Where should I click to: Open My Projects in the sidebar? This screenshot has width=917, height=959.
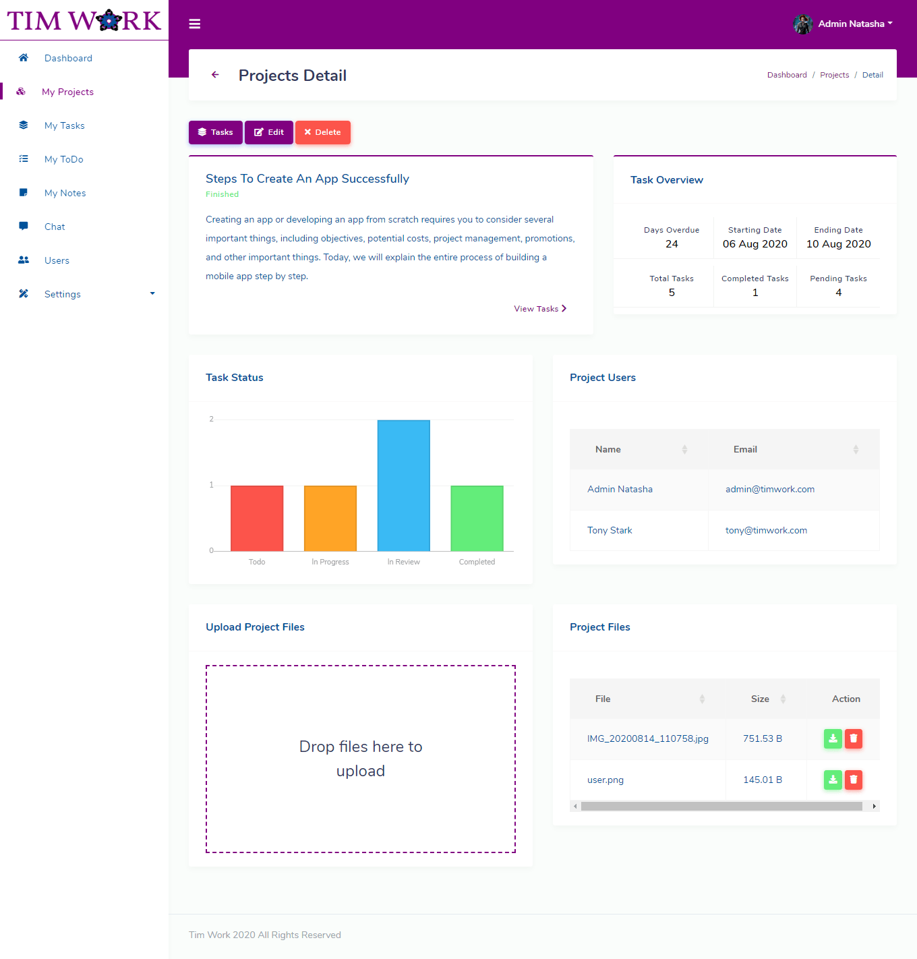(67, 92)
